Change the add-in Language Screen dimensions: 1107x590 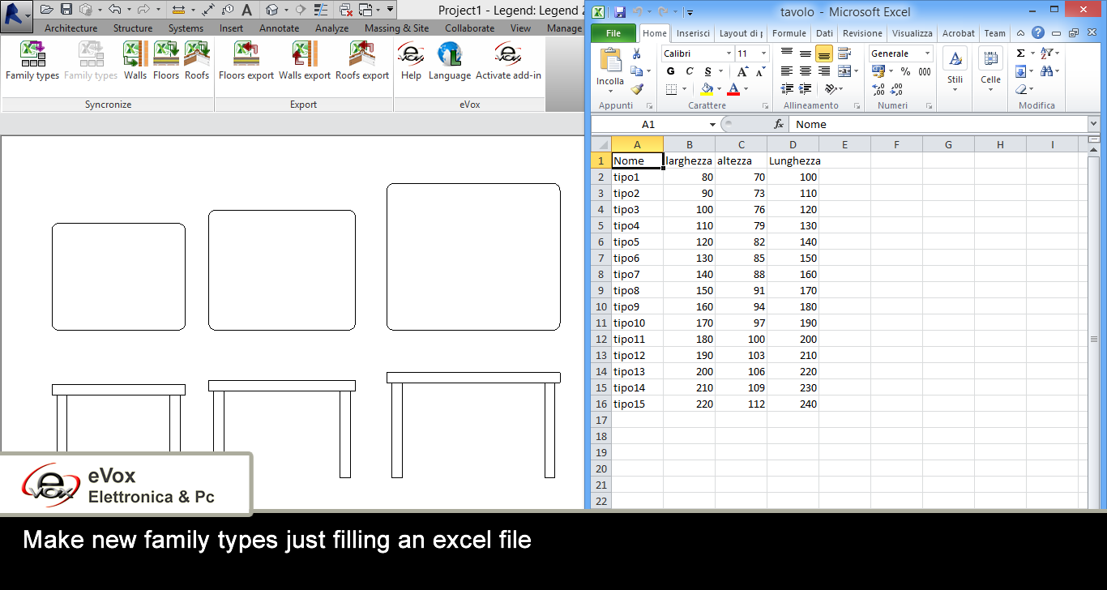[450, 61]
